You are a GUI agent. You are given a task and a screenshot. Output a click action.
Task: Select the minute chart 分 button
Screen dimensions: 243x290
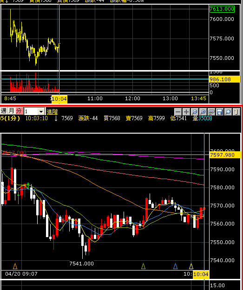[19, 111]
